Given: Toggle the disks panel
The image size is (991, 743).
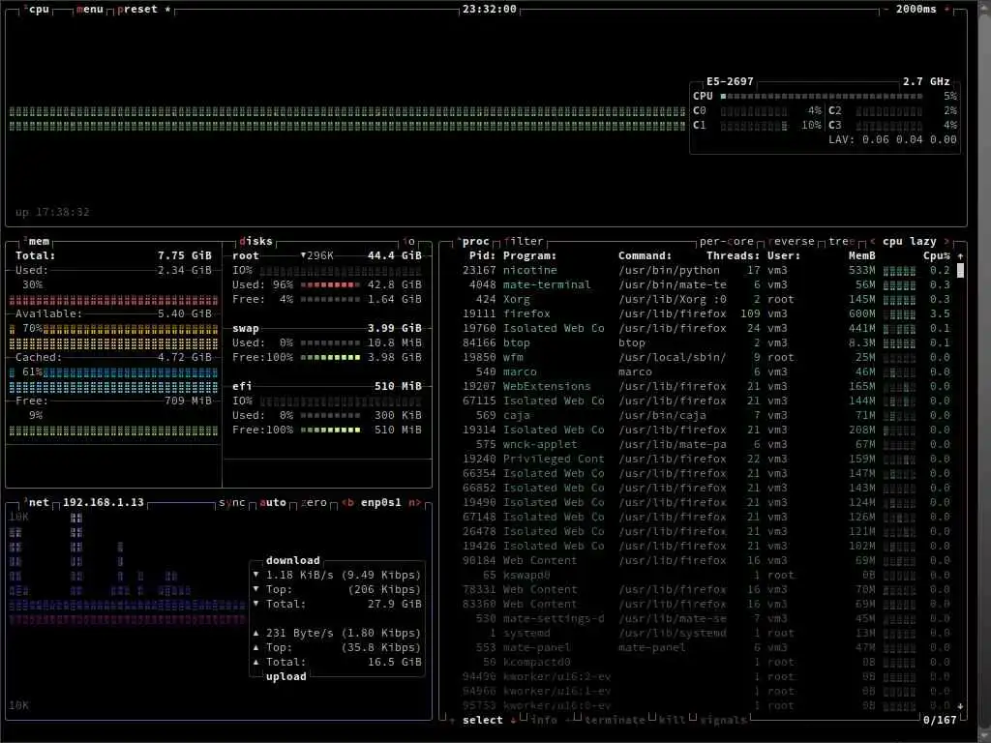Looking at the screenshot, I should tap(255, 241).
